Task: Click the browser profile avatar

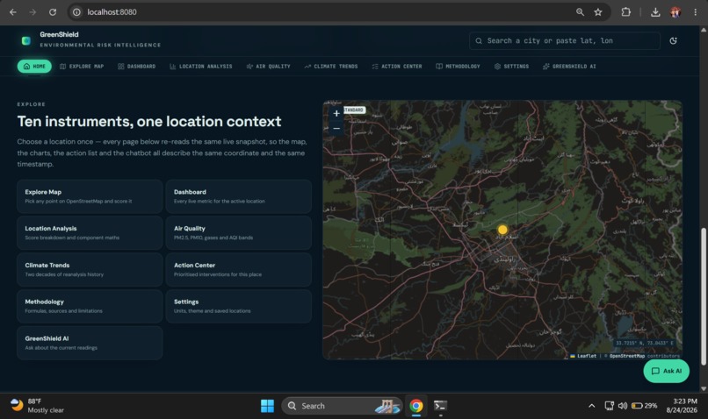Action: 675,12
